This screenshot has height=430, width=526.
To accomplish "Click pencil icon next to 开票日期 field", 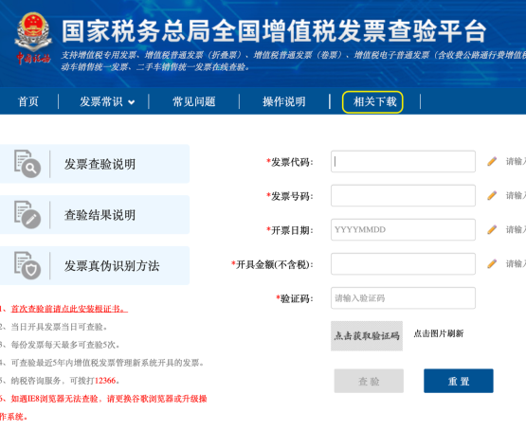I will click(492, 229).
